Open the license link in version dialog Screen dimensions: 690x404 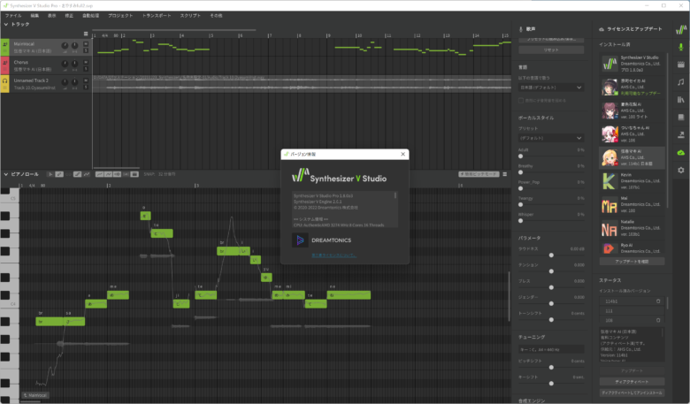tap(333, 255)
